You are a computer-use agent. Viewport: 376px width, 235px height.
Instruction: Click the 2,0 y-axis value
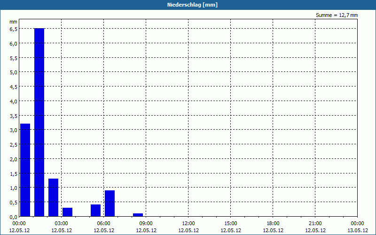[x=14, y=159]
